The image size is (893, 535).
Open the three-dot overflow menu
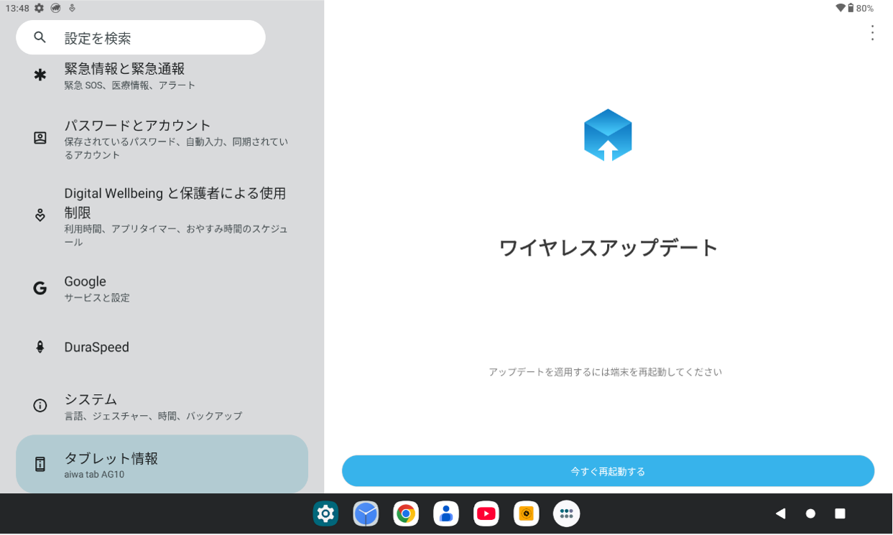click(871, 32)
